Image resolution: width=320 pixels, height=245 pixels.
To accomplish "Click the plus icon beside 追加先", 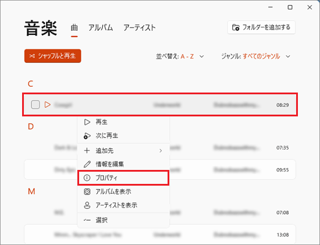I will click(x=87, y=151).
